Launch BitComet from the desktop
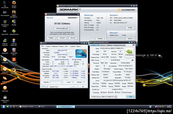The width and height of the screenshot is (173, 114). click(5, 89)
